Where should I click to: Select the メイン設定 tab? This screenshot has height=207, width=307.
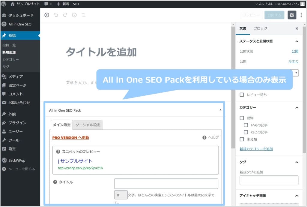[x=62, y=125]
